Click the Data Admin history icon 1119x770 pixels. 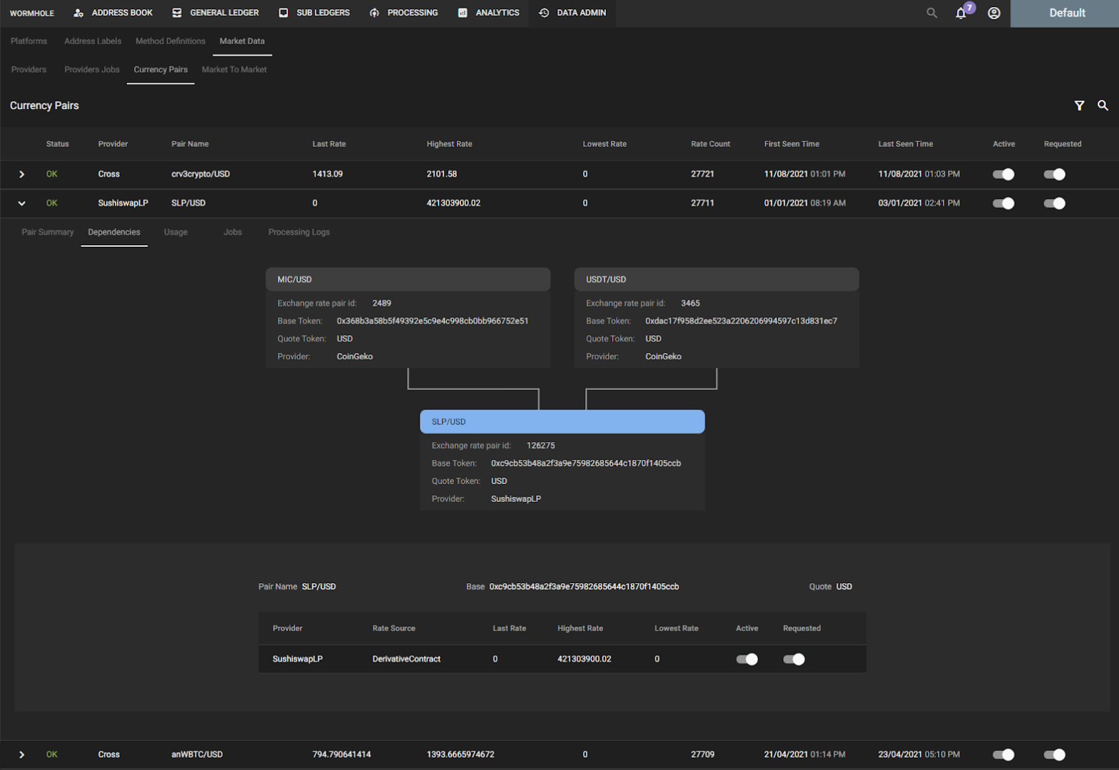544,13
